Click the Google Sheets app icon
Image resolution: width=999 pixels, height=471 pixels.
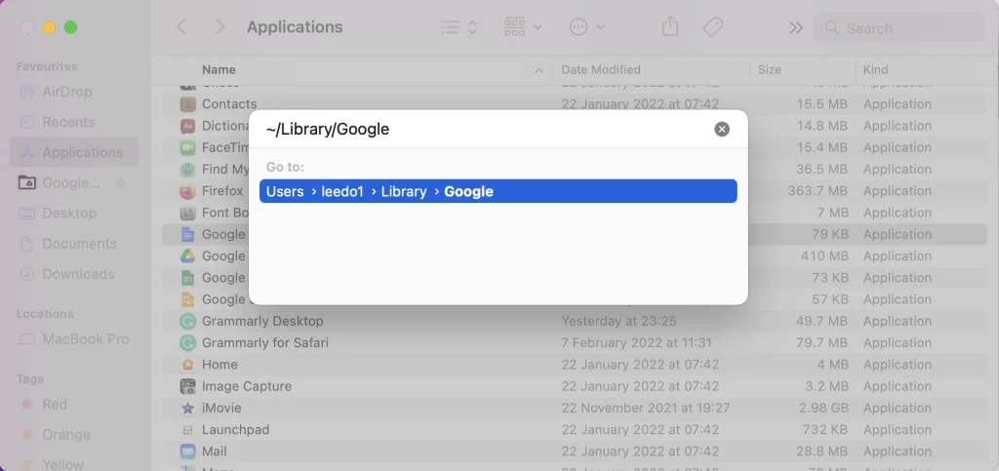(x=187, y=278)
